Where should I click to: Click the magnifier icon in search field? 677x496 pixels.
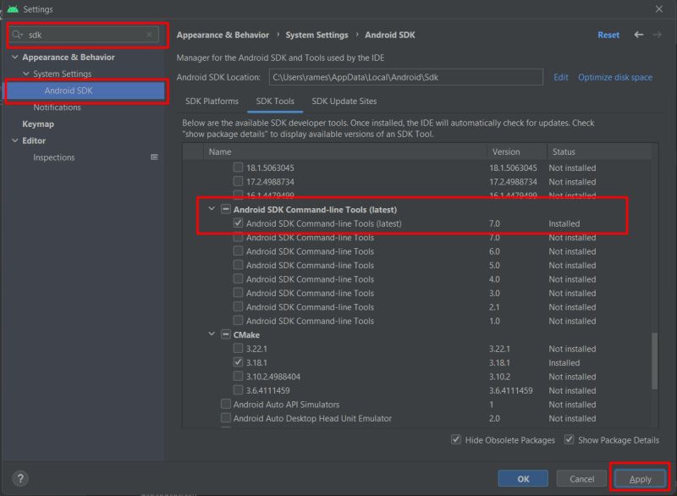pyautogui.click(x=19, y=35)
